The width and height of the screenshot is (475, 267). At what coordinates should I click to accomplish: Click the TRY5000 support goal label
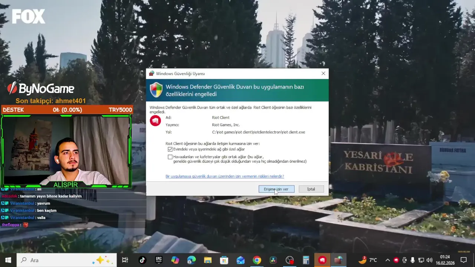(x=120, y=110)
